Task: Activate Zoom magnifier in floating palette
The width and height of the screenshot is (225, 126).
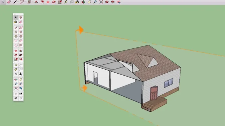Action: tap(16, 84)
